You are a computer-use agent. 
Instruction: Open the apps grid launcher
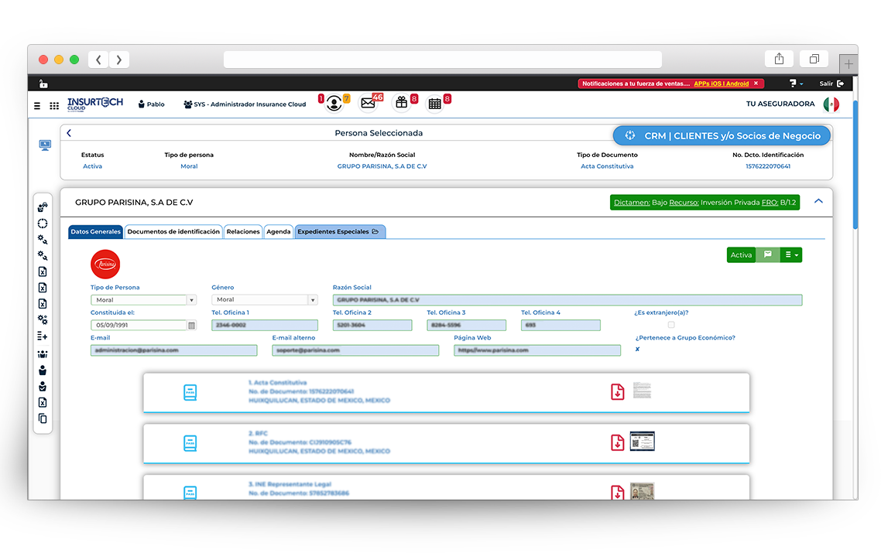(54, 105)
